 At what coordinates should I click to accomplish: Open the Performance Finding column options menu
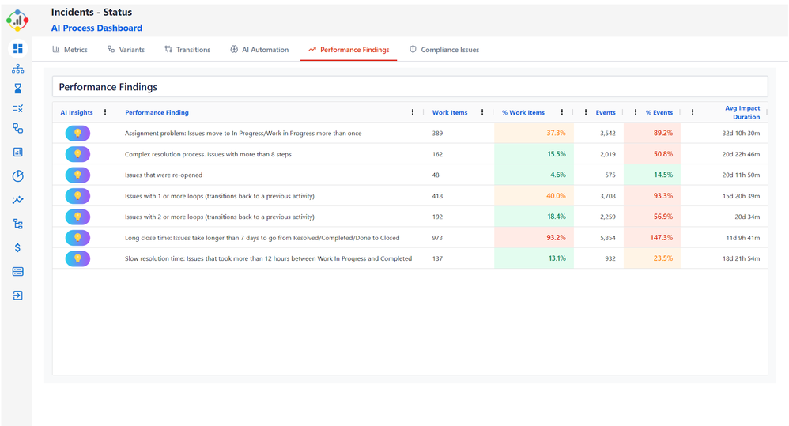(413, 112)
